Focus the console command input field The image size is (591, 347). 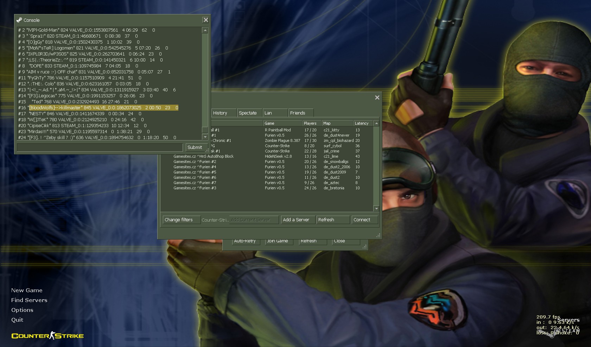pos(100,148)
